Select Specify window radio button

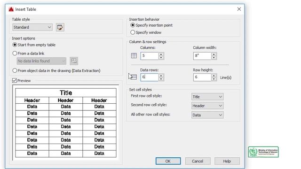pos(146,32)
